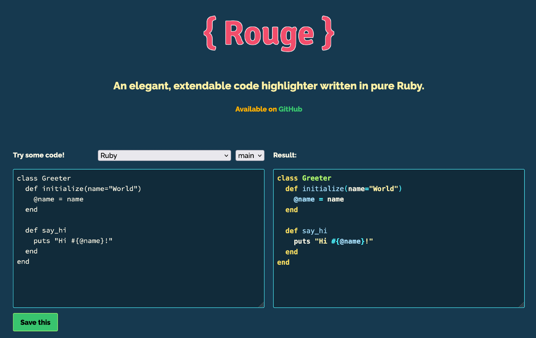Click the 'Result:' label
This screenshot has width=536, height=338.
[x=285, y=155]
